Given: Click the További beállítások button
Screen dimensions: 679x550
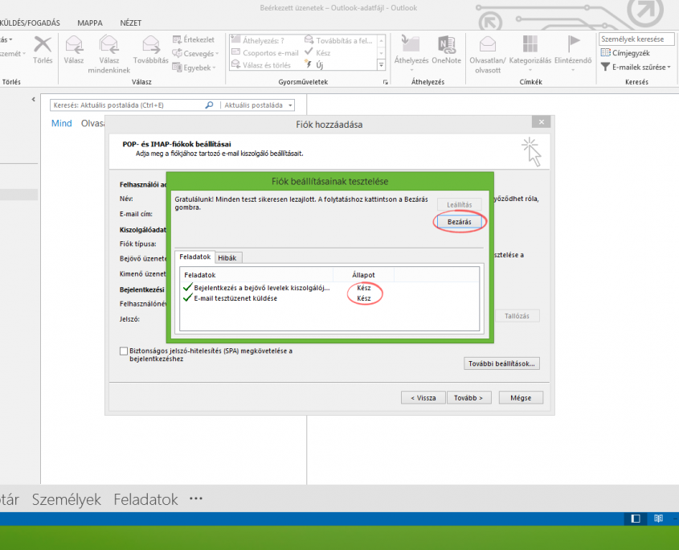Looking at the screenshot, I should tap(501, 363).
